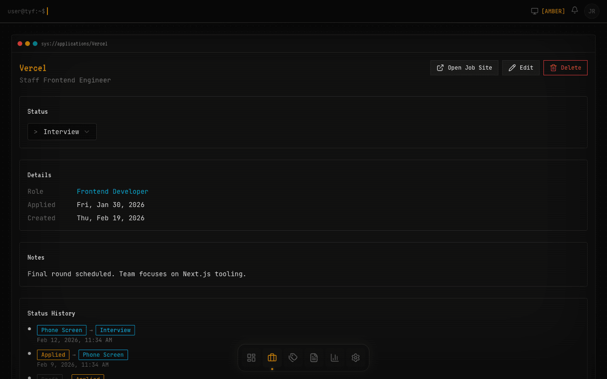Open the bar chart analytics icon

(x=335, y=358)
